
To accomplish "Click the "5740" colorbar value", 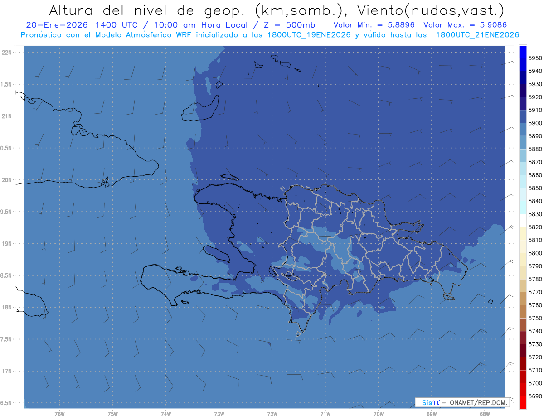I will pyautogui.click(x=535, y=331).
